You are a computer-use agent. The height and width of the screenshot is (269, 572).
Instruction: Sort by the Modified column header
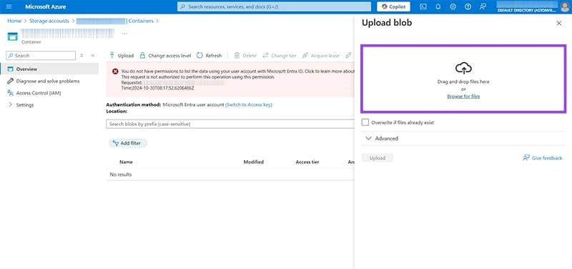click(254, 162)
